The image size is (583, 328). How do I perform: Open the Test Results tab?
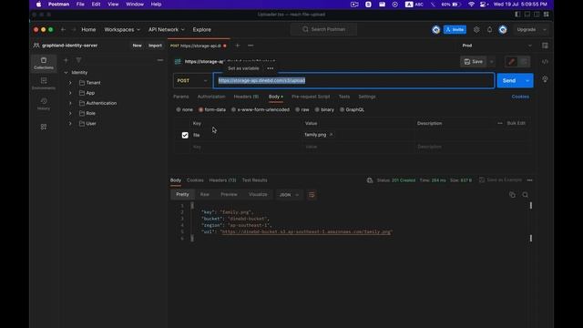point(255,180)
